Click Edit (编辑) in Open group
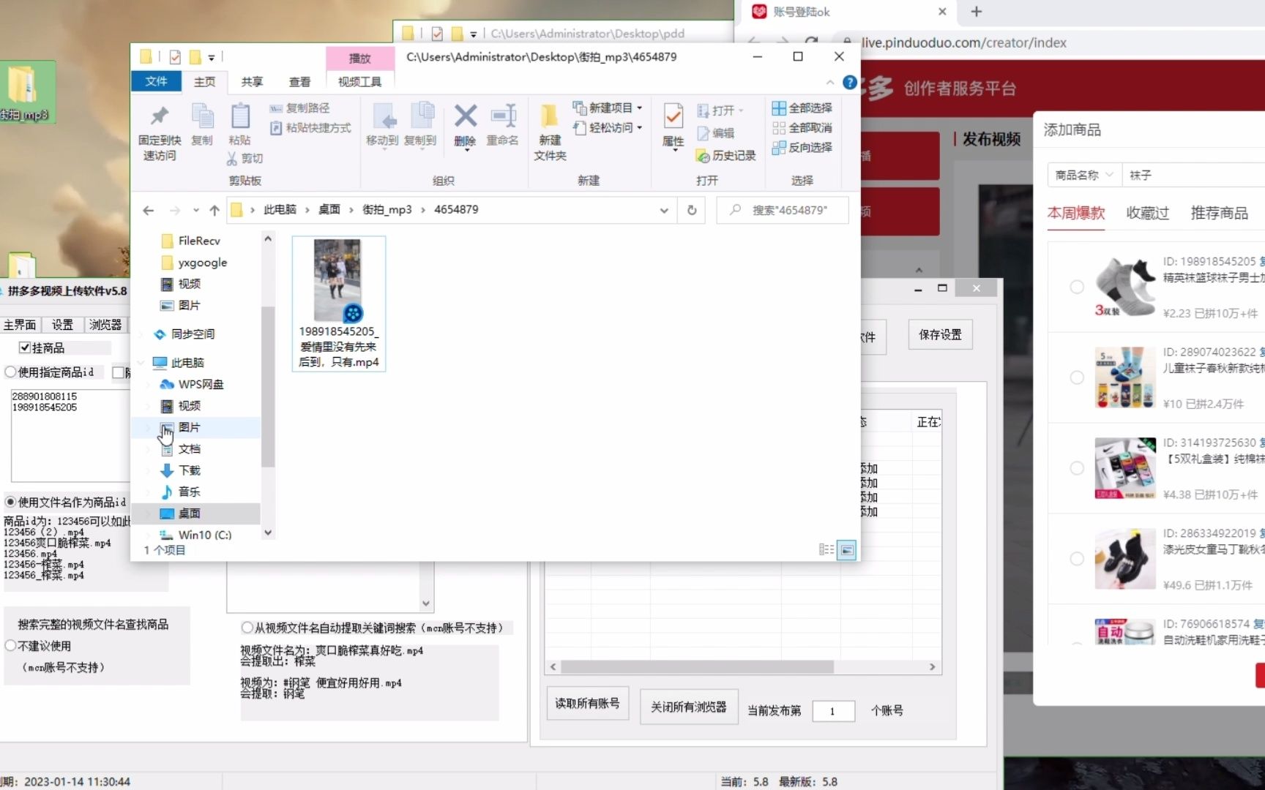 [x=715, y=133]
